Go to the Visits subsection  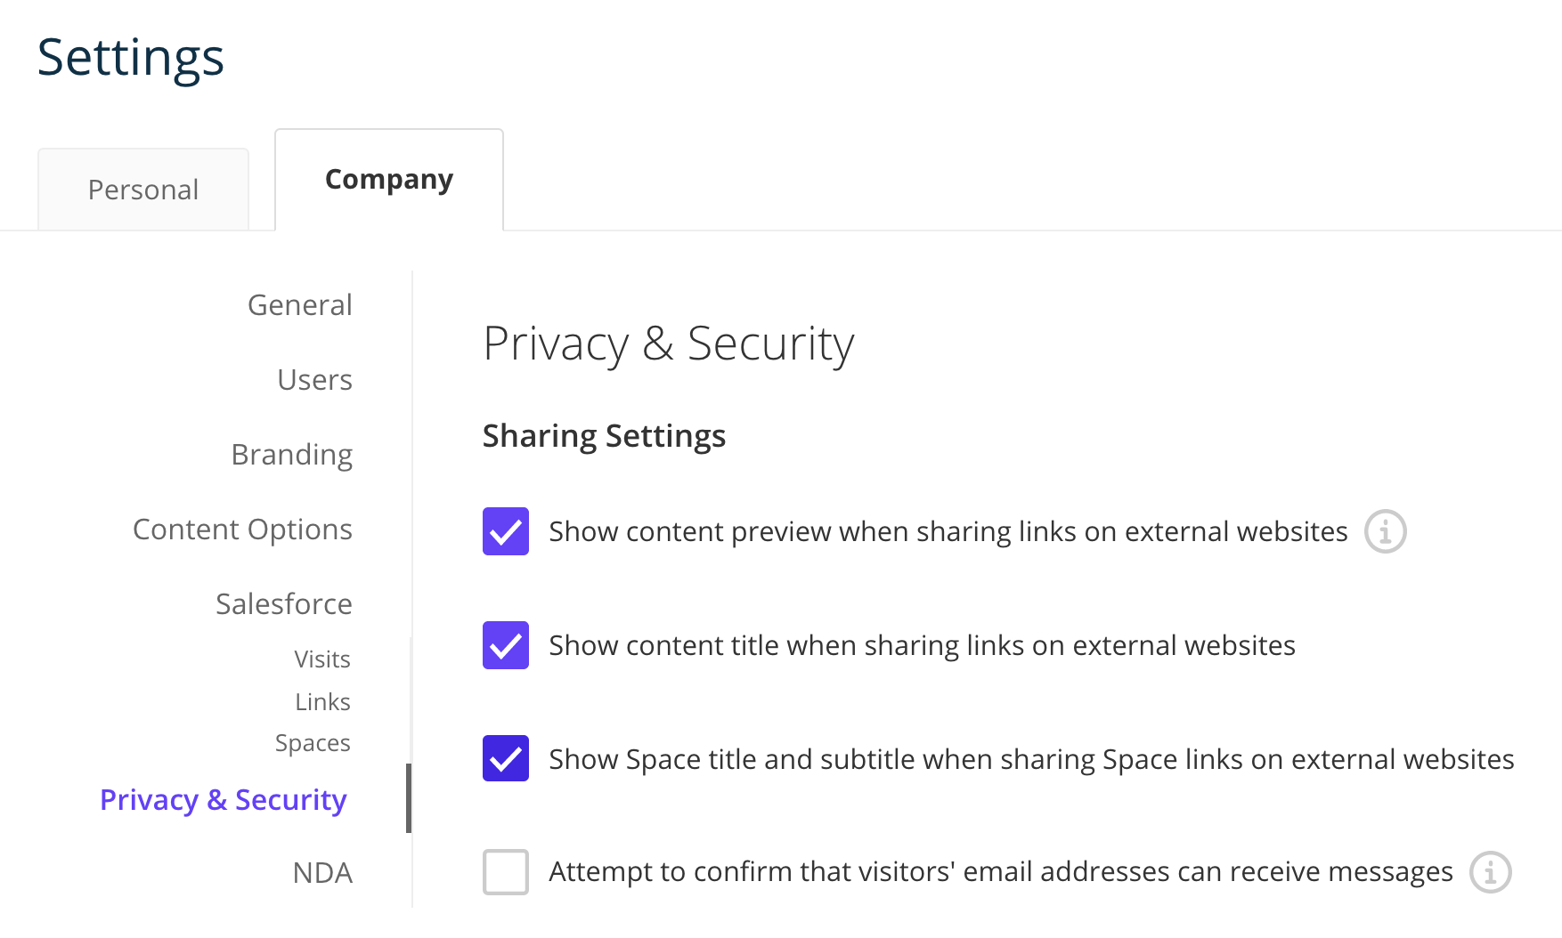321,659
